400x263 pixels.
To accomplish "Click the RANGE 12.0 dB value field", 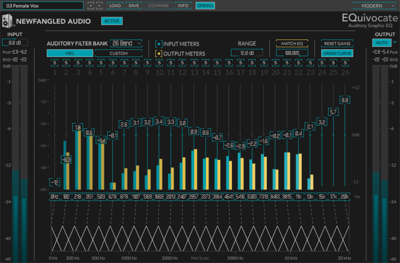I will click(x=247, y=53).
